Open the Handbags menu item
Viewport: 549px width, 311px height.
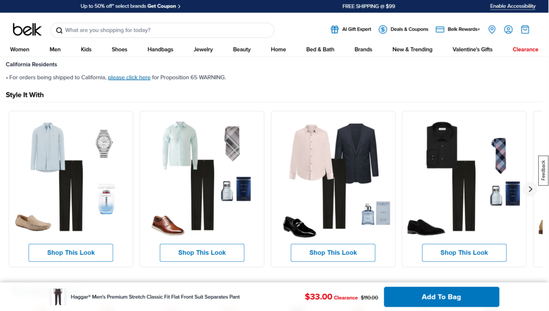pos(160,49)
